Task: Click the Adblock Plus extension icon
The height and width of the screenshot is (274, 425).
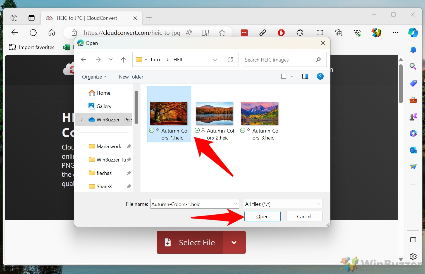Action: (x=281, y=33)
